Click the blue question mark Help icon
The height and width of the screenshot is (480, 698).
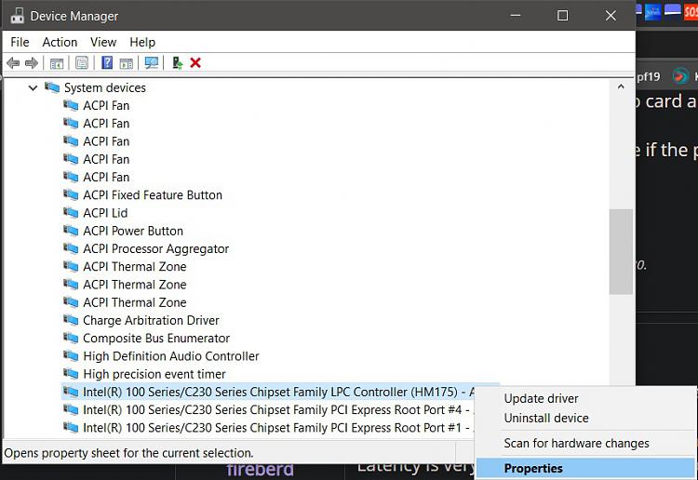pos(107,62)
